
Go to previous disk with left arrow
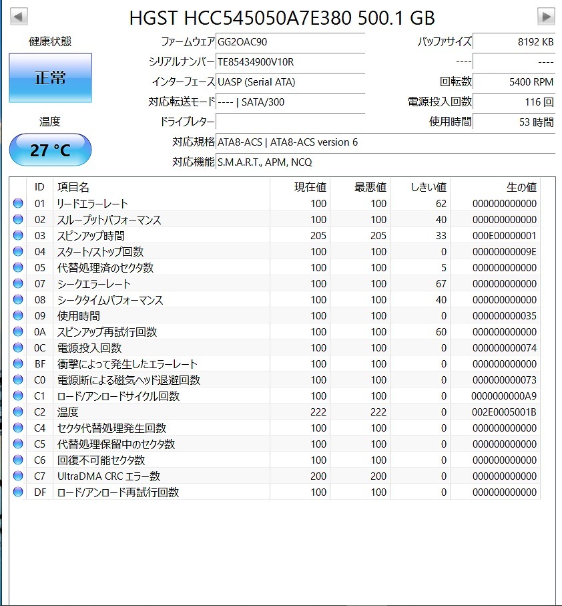(x=19, y=17)
